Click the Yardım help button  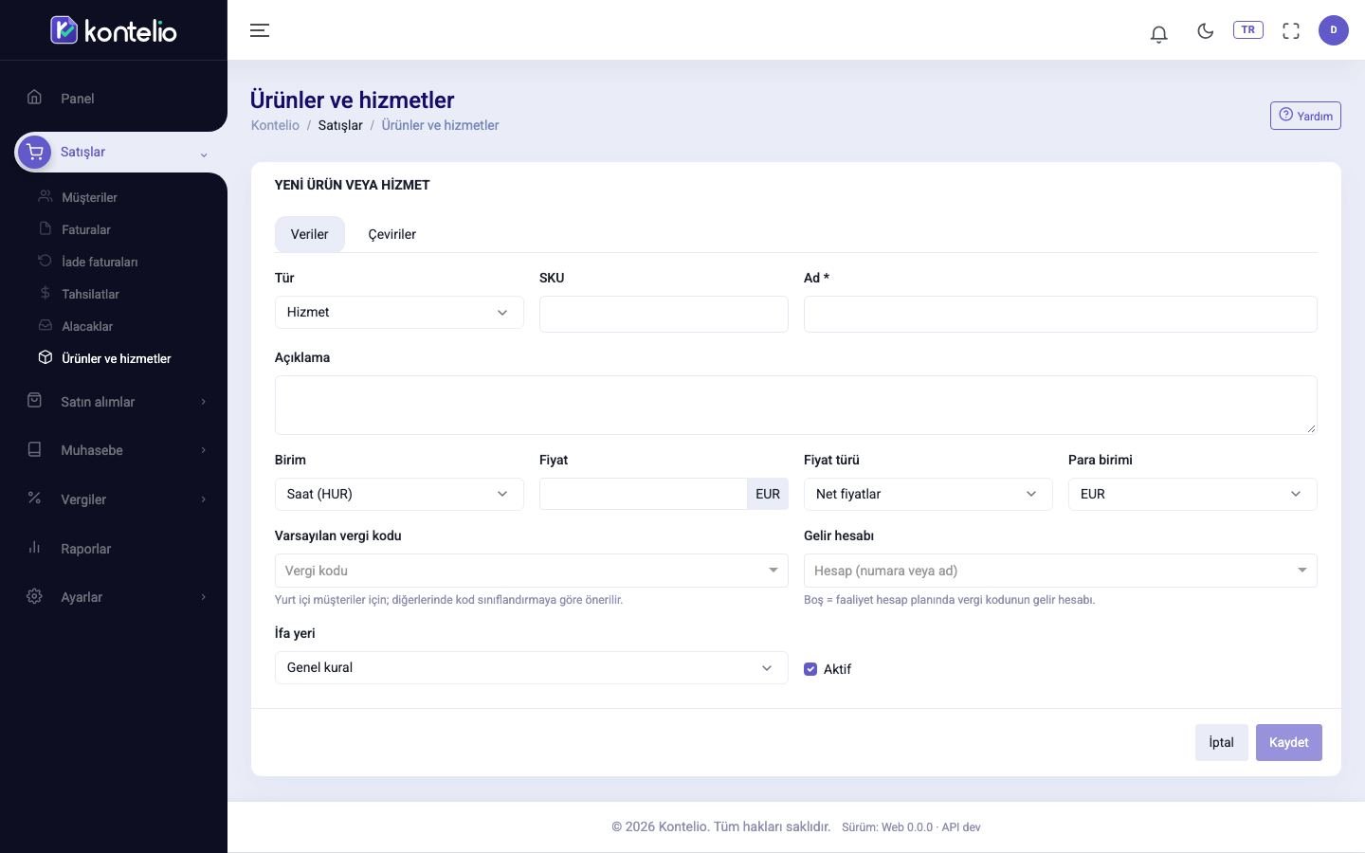click(x=1305, y=116)
